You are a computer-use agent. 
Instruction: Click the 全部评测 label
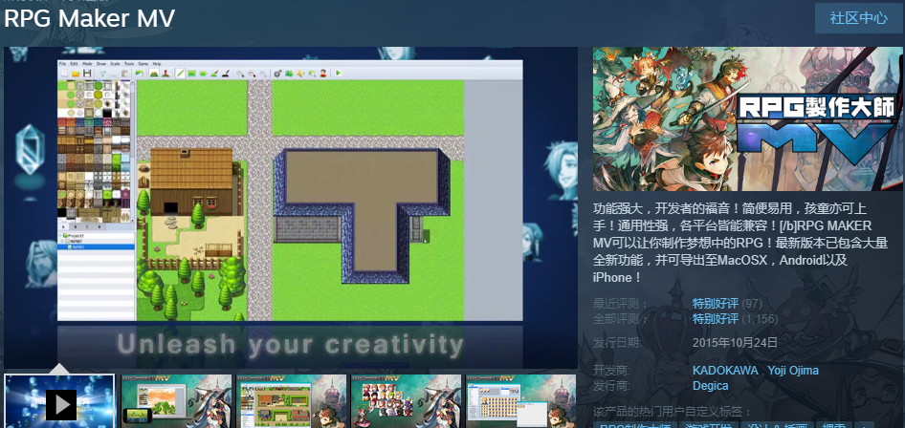[x=621, y=318]
